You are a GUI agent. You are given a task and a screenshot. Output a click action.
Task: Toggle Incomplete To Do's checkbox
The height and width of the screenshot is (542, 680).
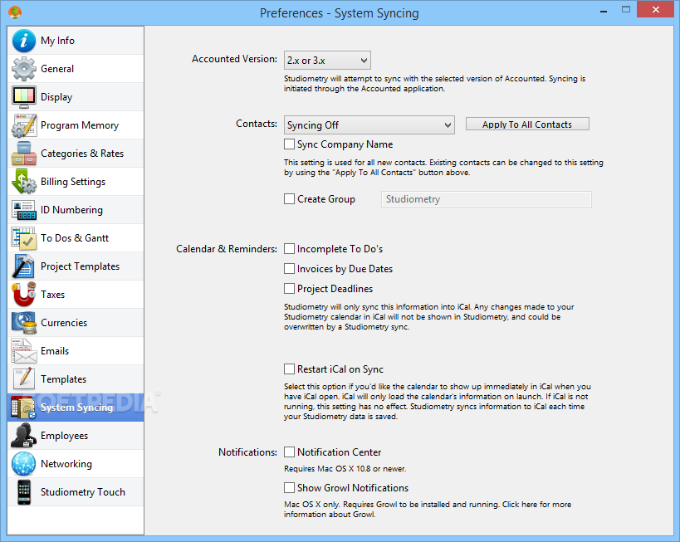coord(289,248)
